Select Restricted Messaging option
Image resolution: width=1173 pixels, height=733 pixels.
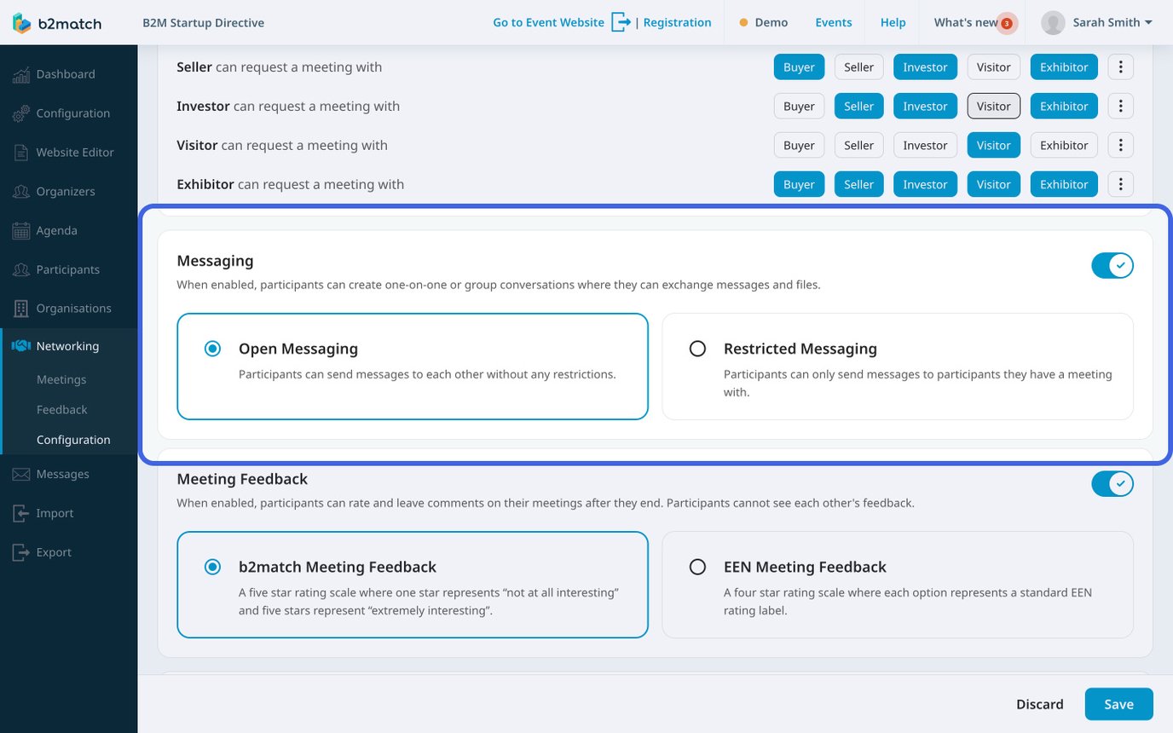[x=697, y=348]
